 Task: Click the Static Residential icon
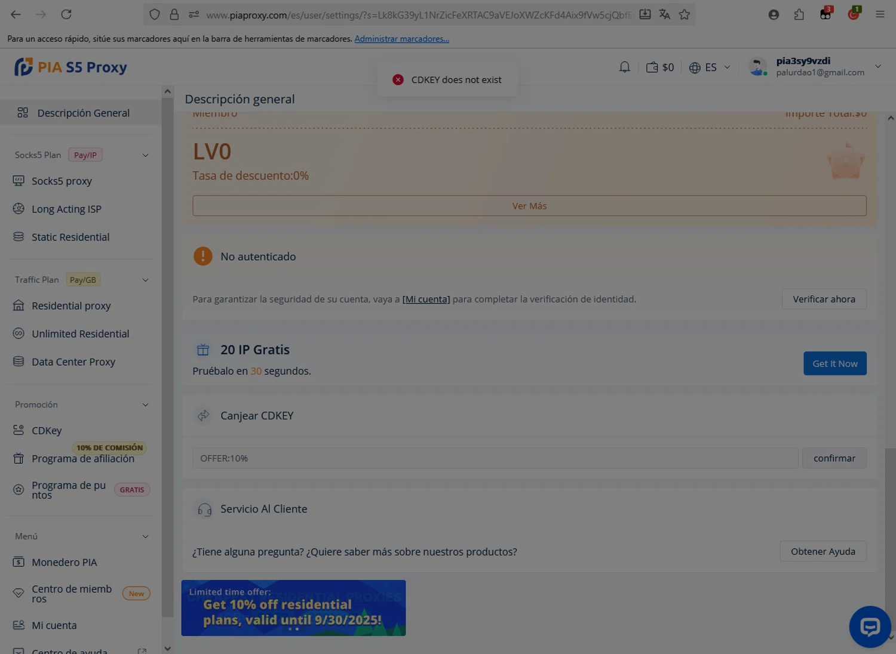tap(19, 237)
